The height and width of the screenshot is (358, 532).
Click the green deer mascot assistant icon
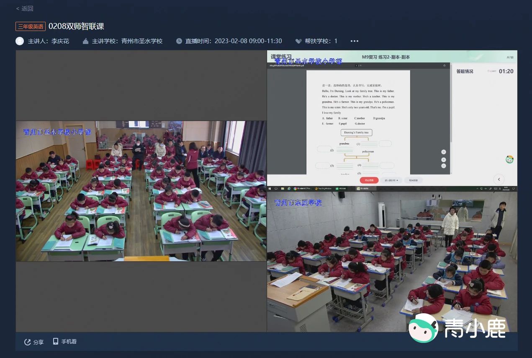(x=509, y=159)
